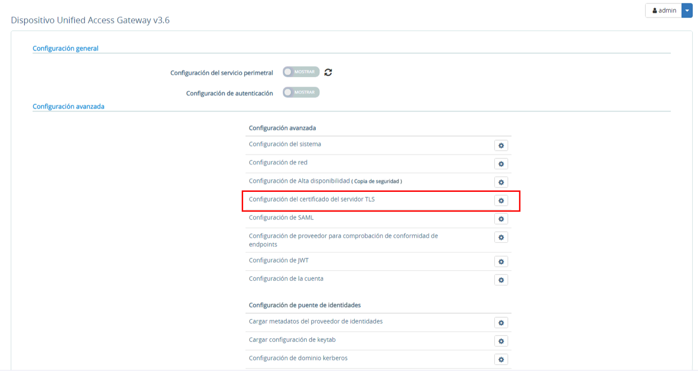The width and height of the screenshot is (698, 371).
Task: Open gear for Configuración de Alta disponibilidad
Action: click(501, 182)
